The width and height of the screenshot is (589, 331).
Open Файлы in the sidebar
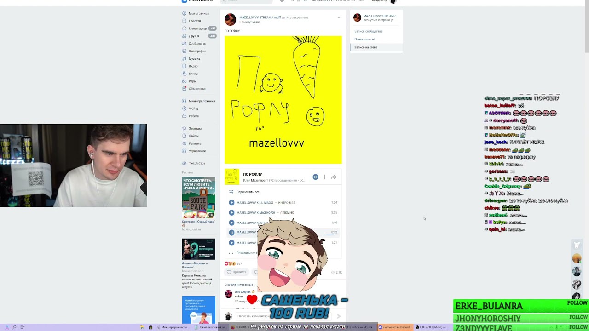coord(194,136)
